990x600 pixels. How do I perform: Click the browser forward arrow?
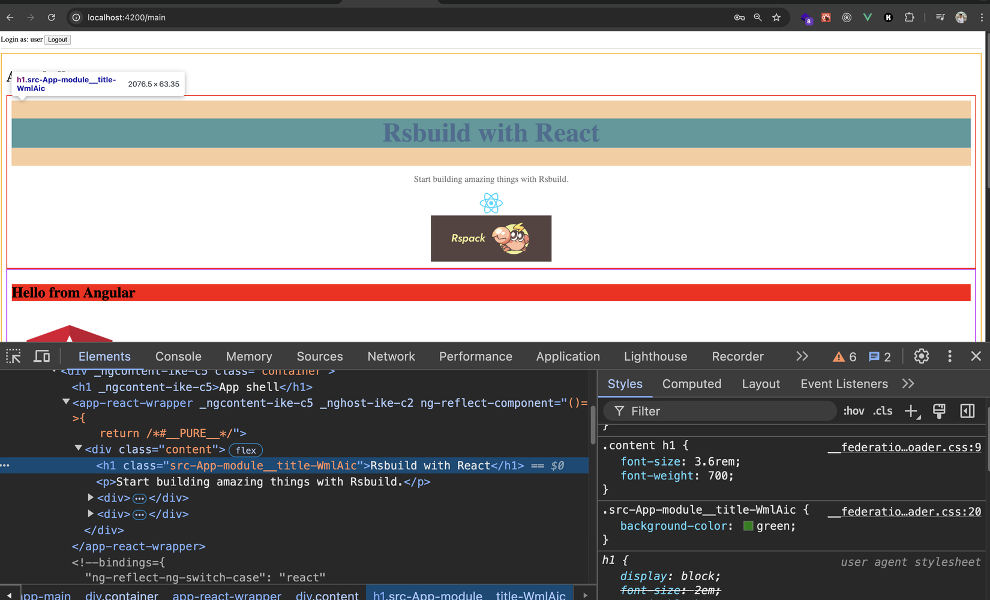31,17
